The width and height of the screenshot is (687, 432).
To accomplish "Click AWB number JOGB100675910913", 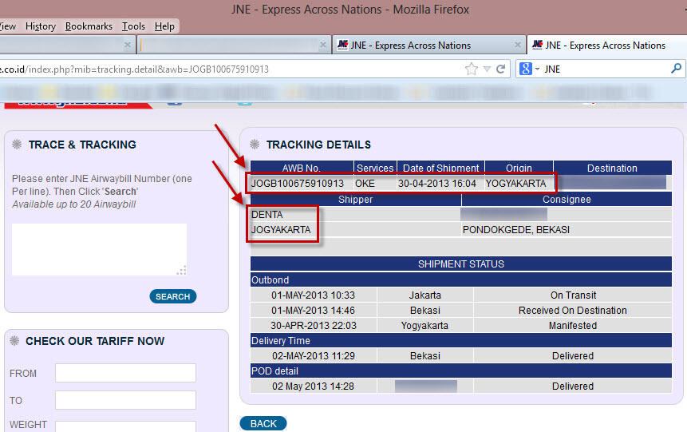I will (x=298, y=184).
